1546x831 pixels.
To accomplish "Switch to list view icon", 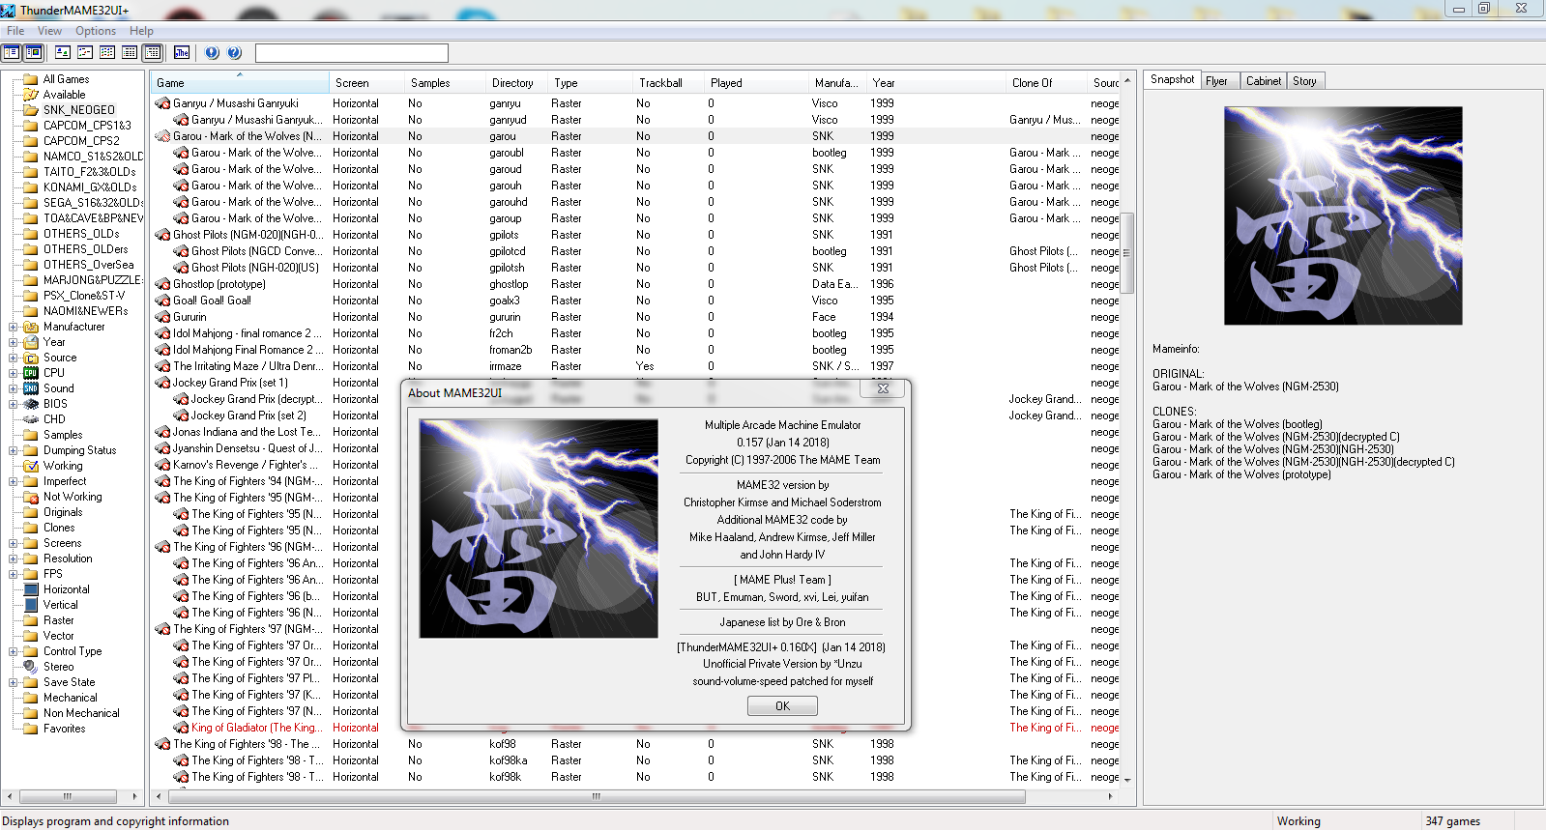I will point(107,52).
